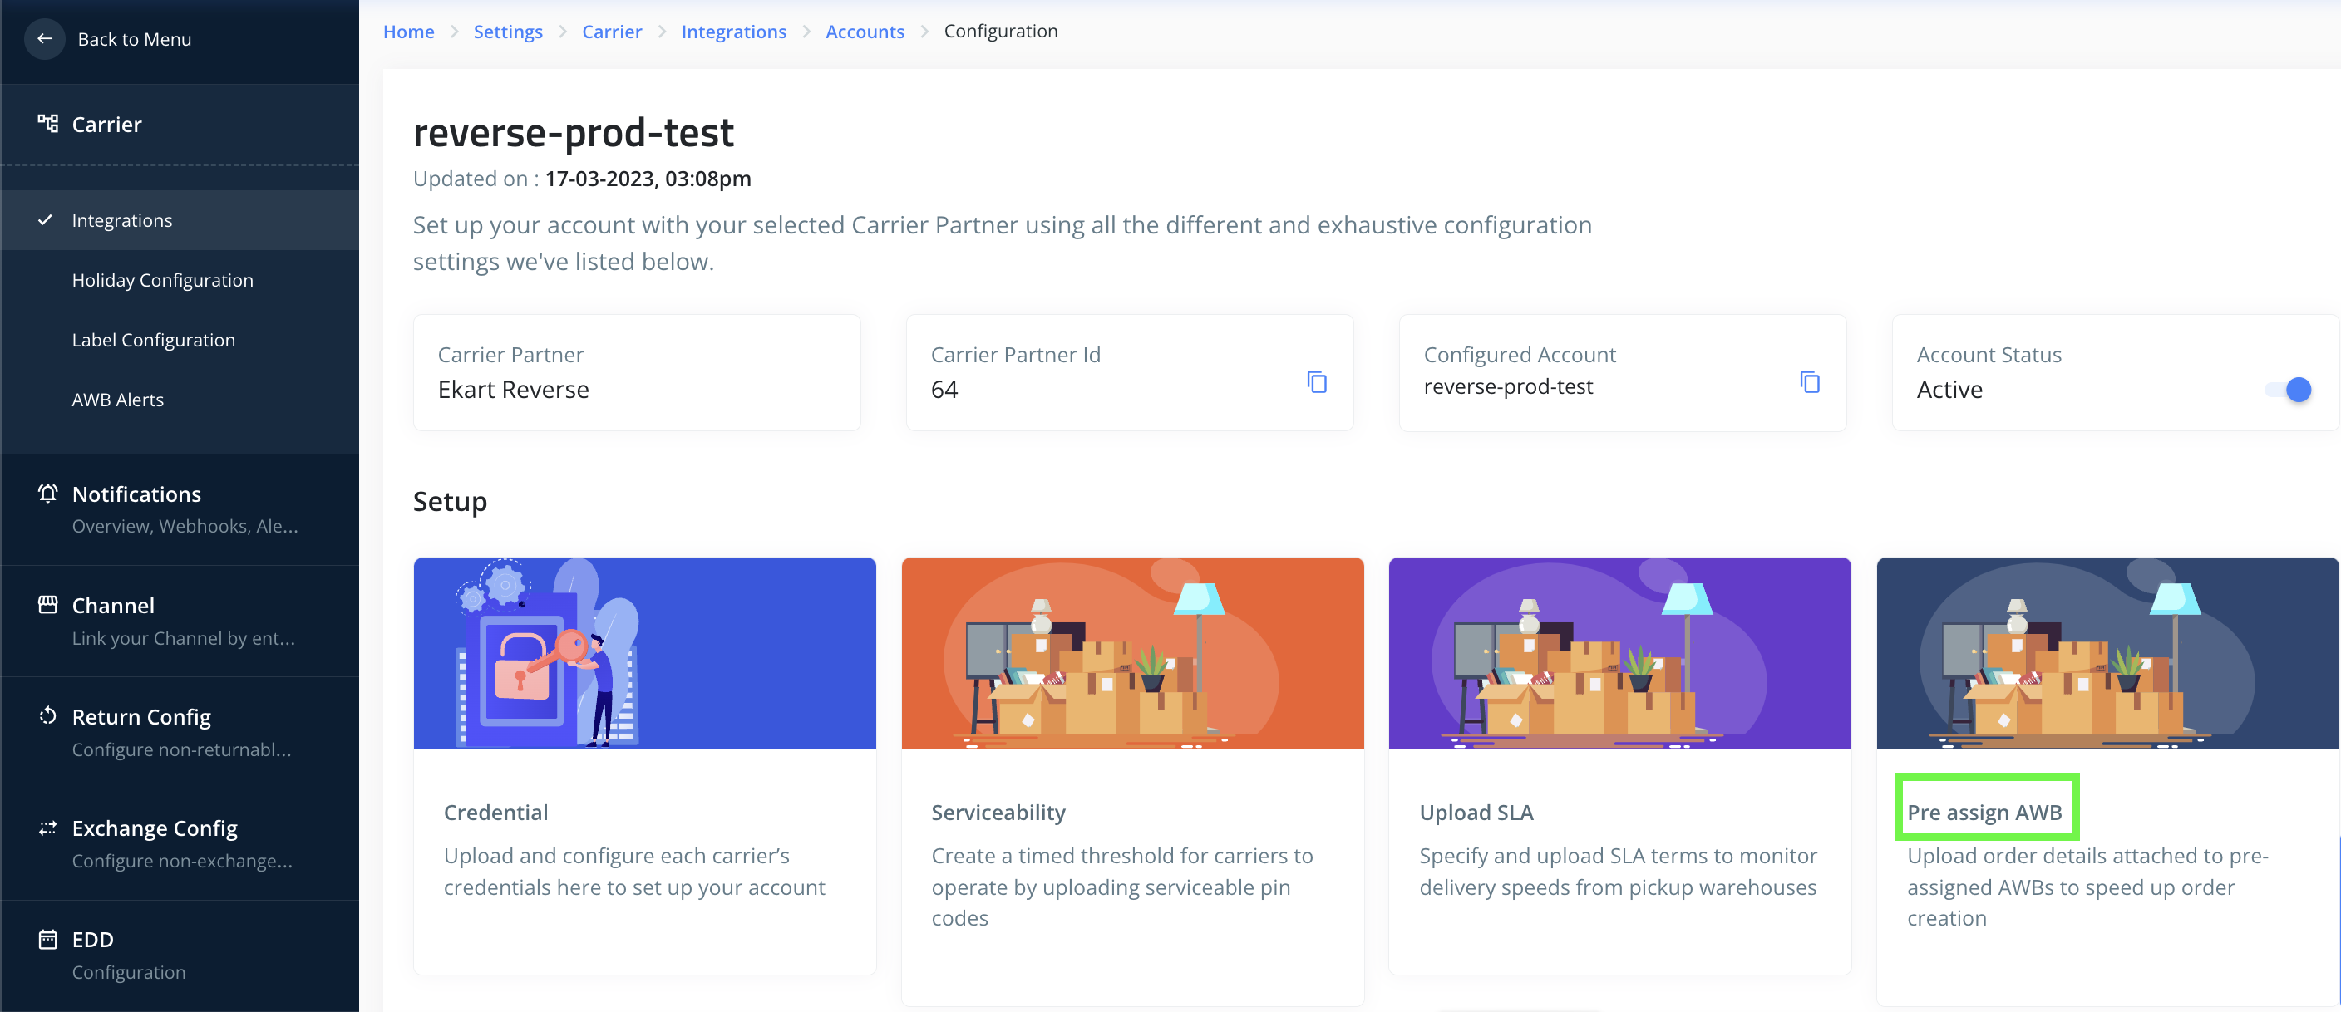Viewport: 2341px width, 1012px height.
Task: Click the Active account status text
Action: (1949, 389)
